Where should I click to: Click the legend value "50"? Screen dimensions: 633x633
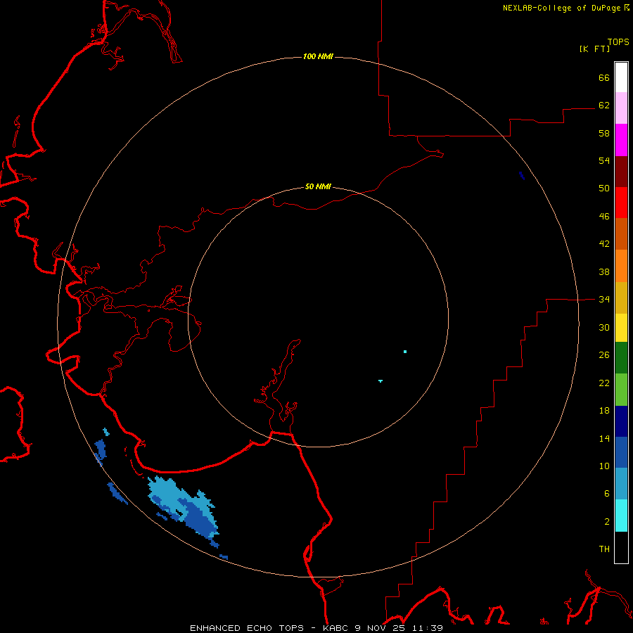pyautogui.click(x=604, y=188)
